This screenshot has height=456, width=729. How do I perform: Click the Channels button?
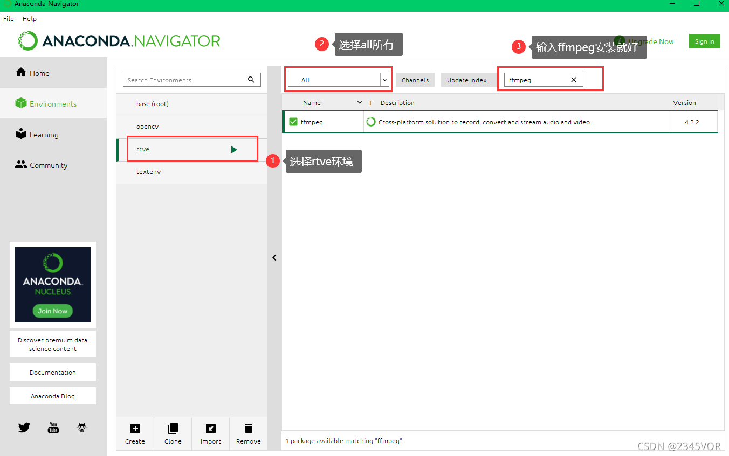(x=415, y=80)
